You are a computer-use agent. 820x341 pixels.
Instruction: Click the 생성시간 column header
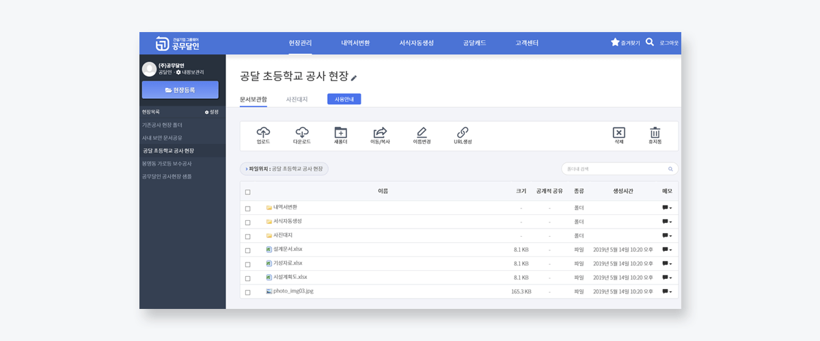(x=623, y=192)
